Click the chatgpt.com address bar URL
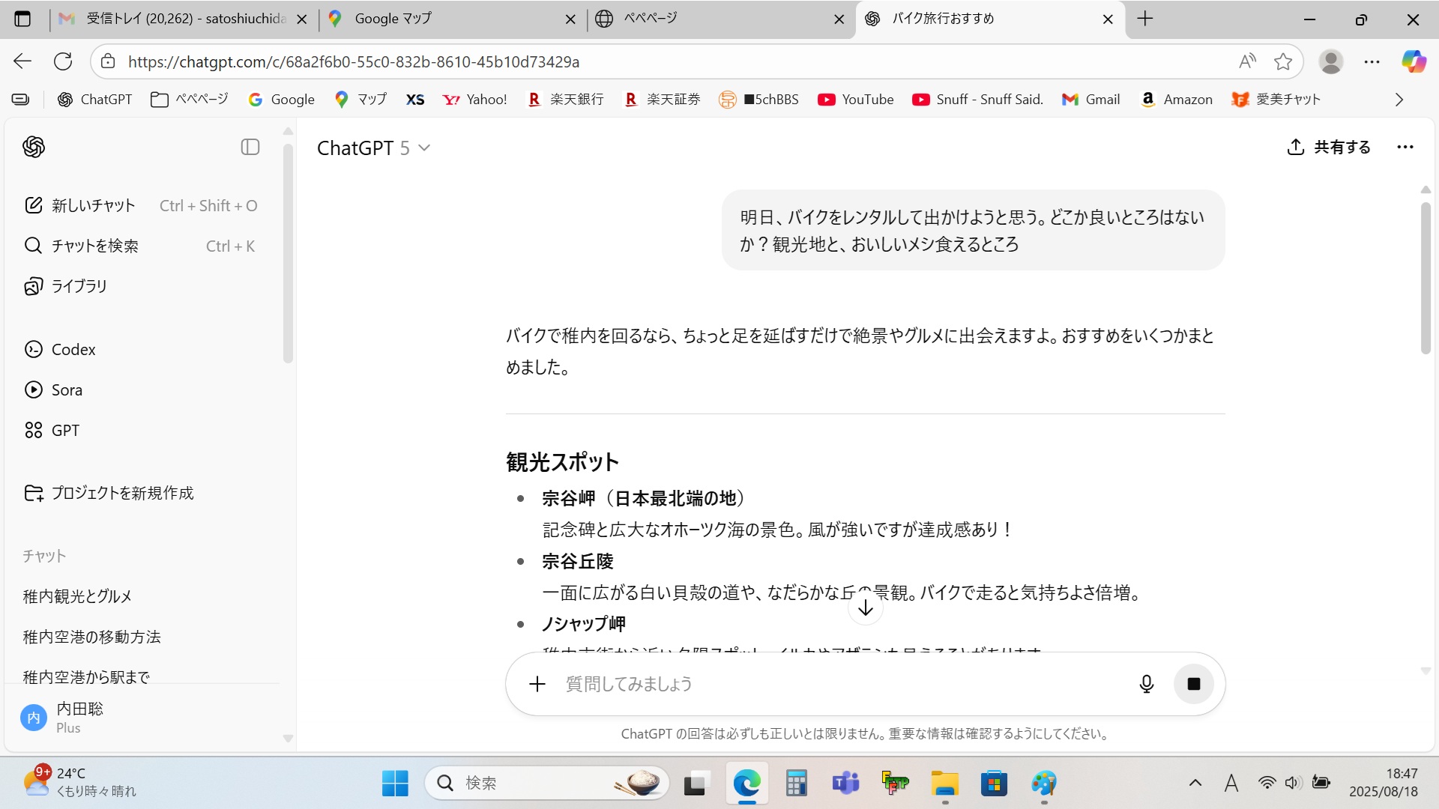 coord(354,61)
